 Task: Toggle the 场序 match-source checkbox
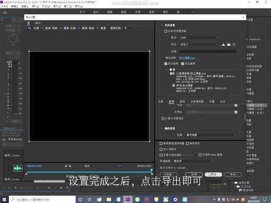[x=236, y=105]
